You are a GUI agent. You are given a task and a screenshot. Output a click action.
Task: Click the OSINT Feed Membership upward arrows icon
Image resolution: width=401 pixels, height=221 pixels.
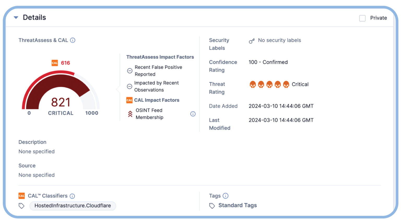pos(130,114)
